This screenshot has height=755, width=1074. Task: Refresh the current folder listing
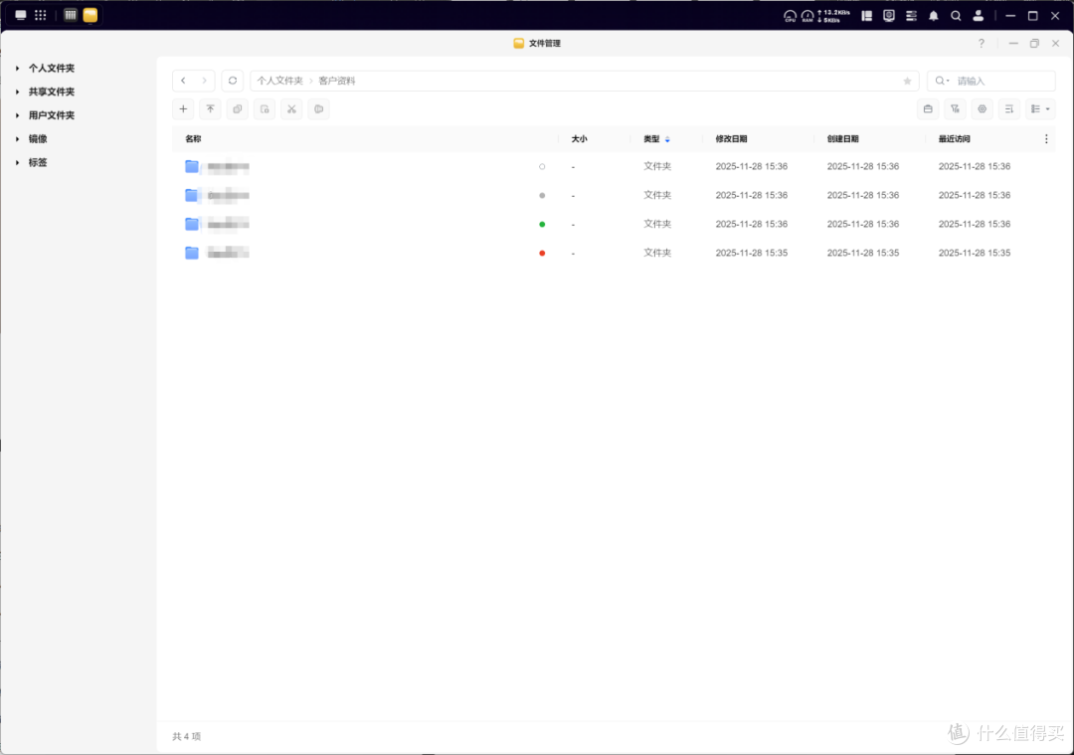[x=233, y=81]
